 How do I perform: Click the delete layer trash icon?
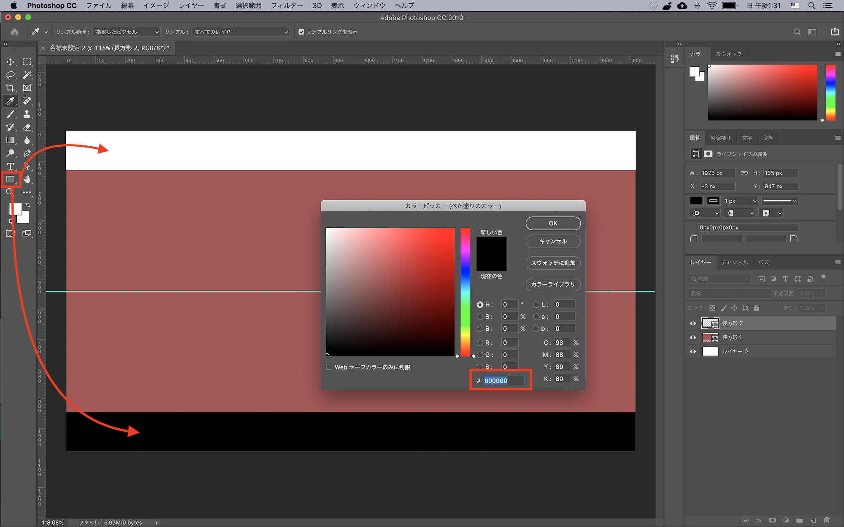pyautogui.click(x=826, y=520)
